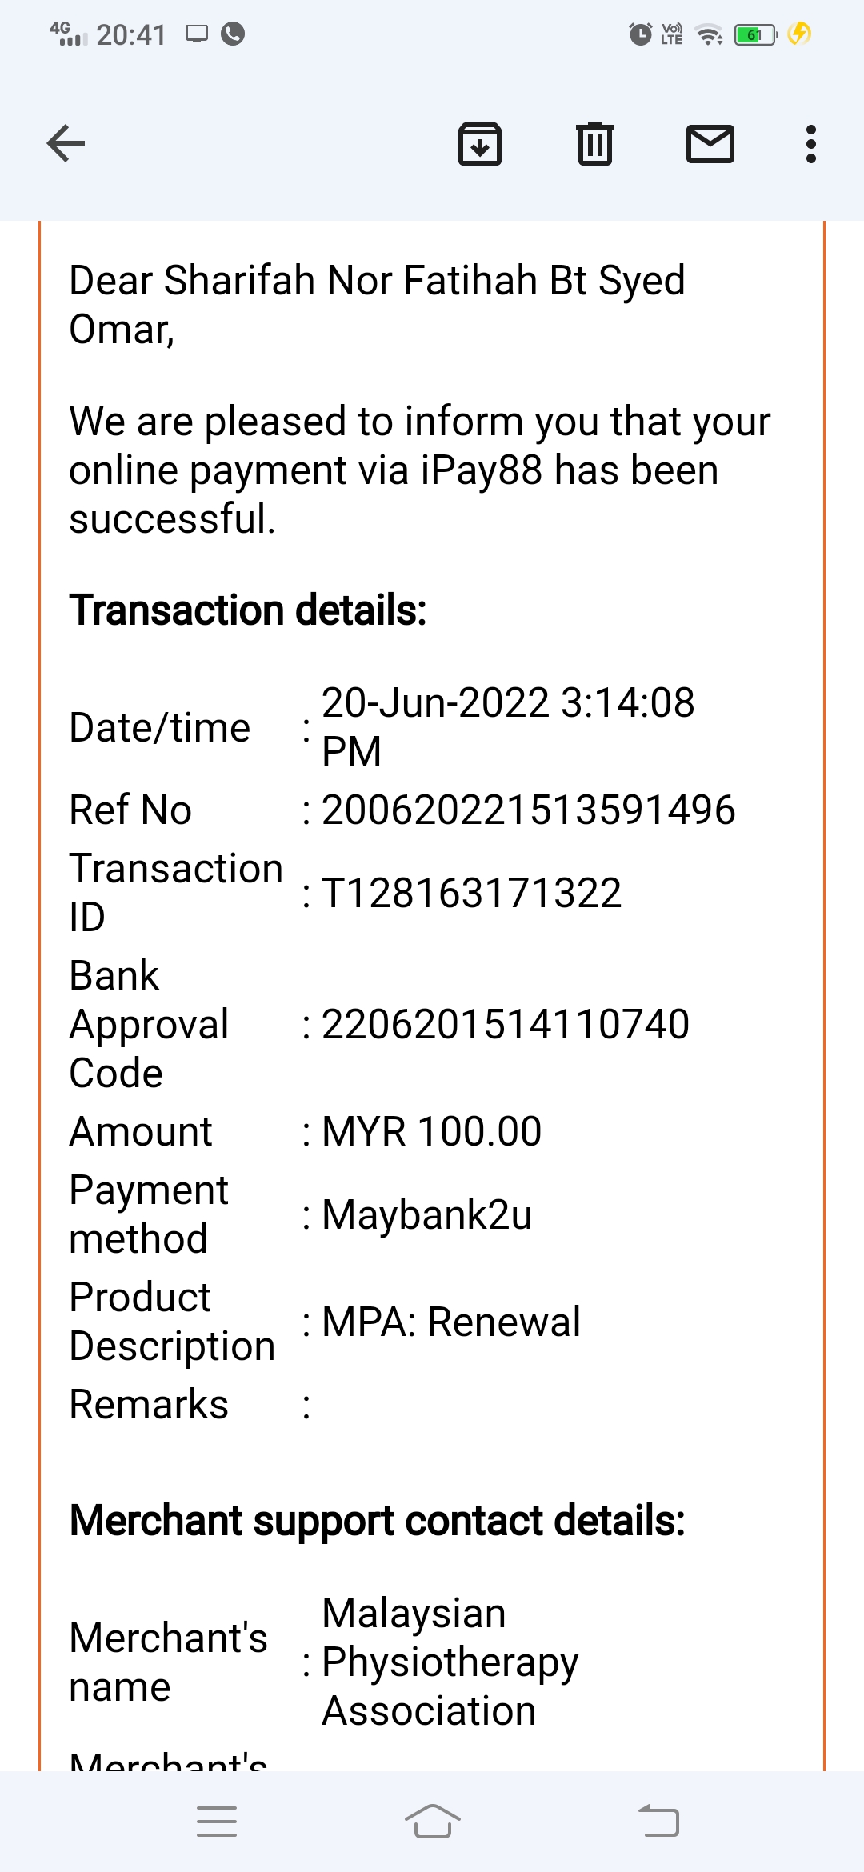Delete the email using trash icon
Screen dimensions: 864x1872
click(x=595, y=144)
